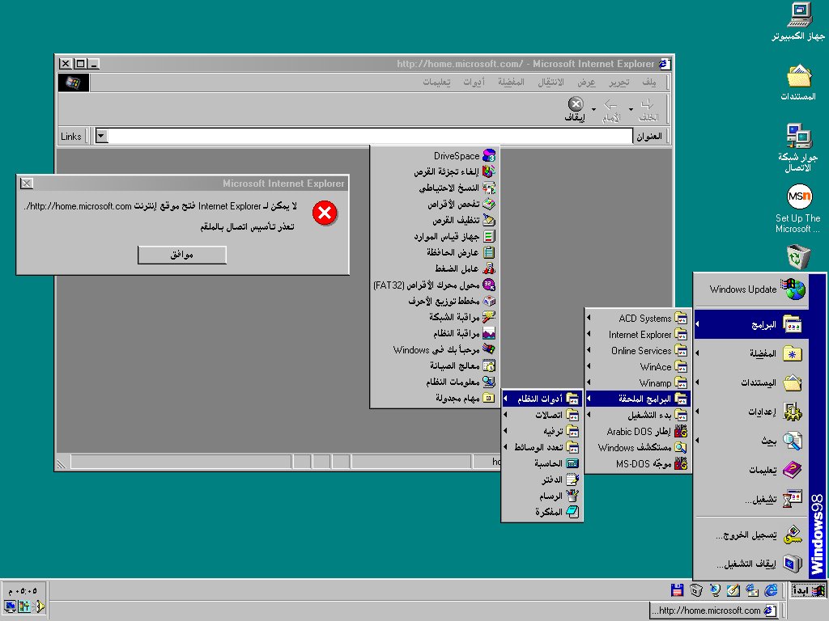The image size is (829, 621).
Task: Open the address bar dropdown arrow
Action: [101, 136]
